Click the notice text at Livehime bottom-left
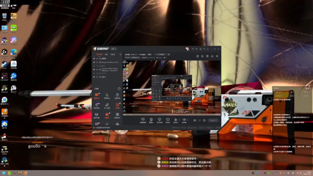This screenshot has height=176, width=313. click(x=102, y=128)
